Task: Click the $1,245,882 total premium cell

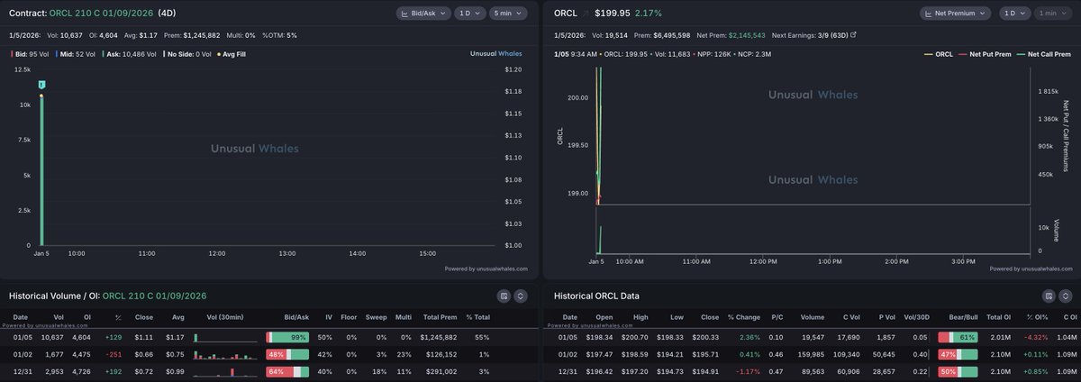Action: (x=441, y=336)
